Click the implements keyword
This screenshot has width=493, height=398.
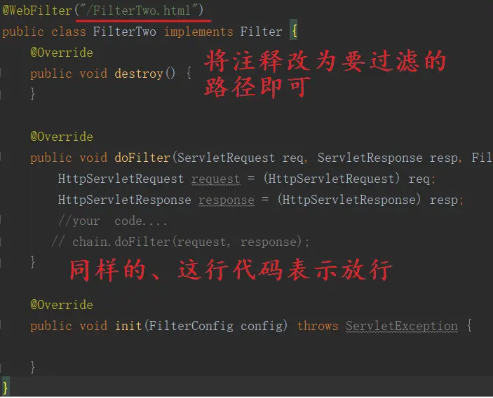pos(198,32)
